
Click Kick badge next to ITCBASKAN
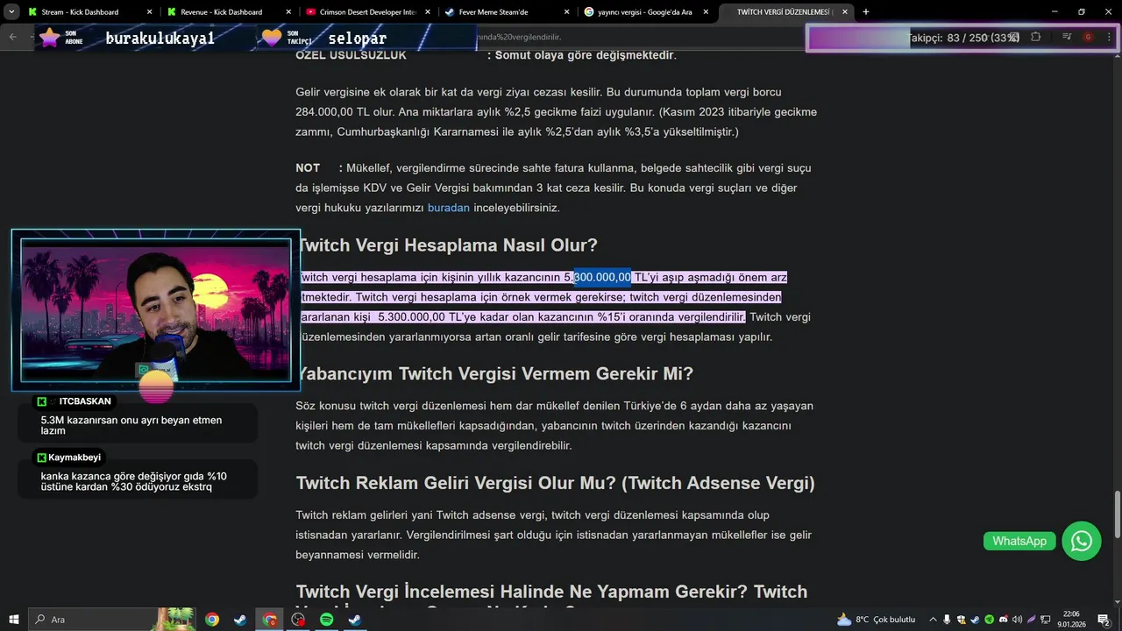41,401
